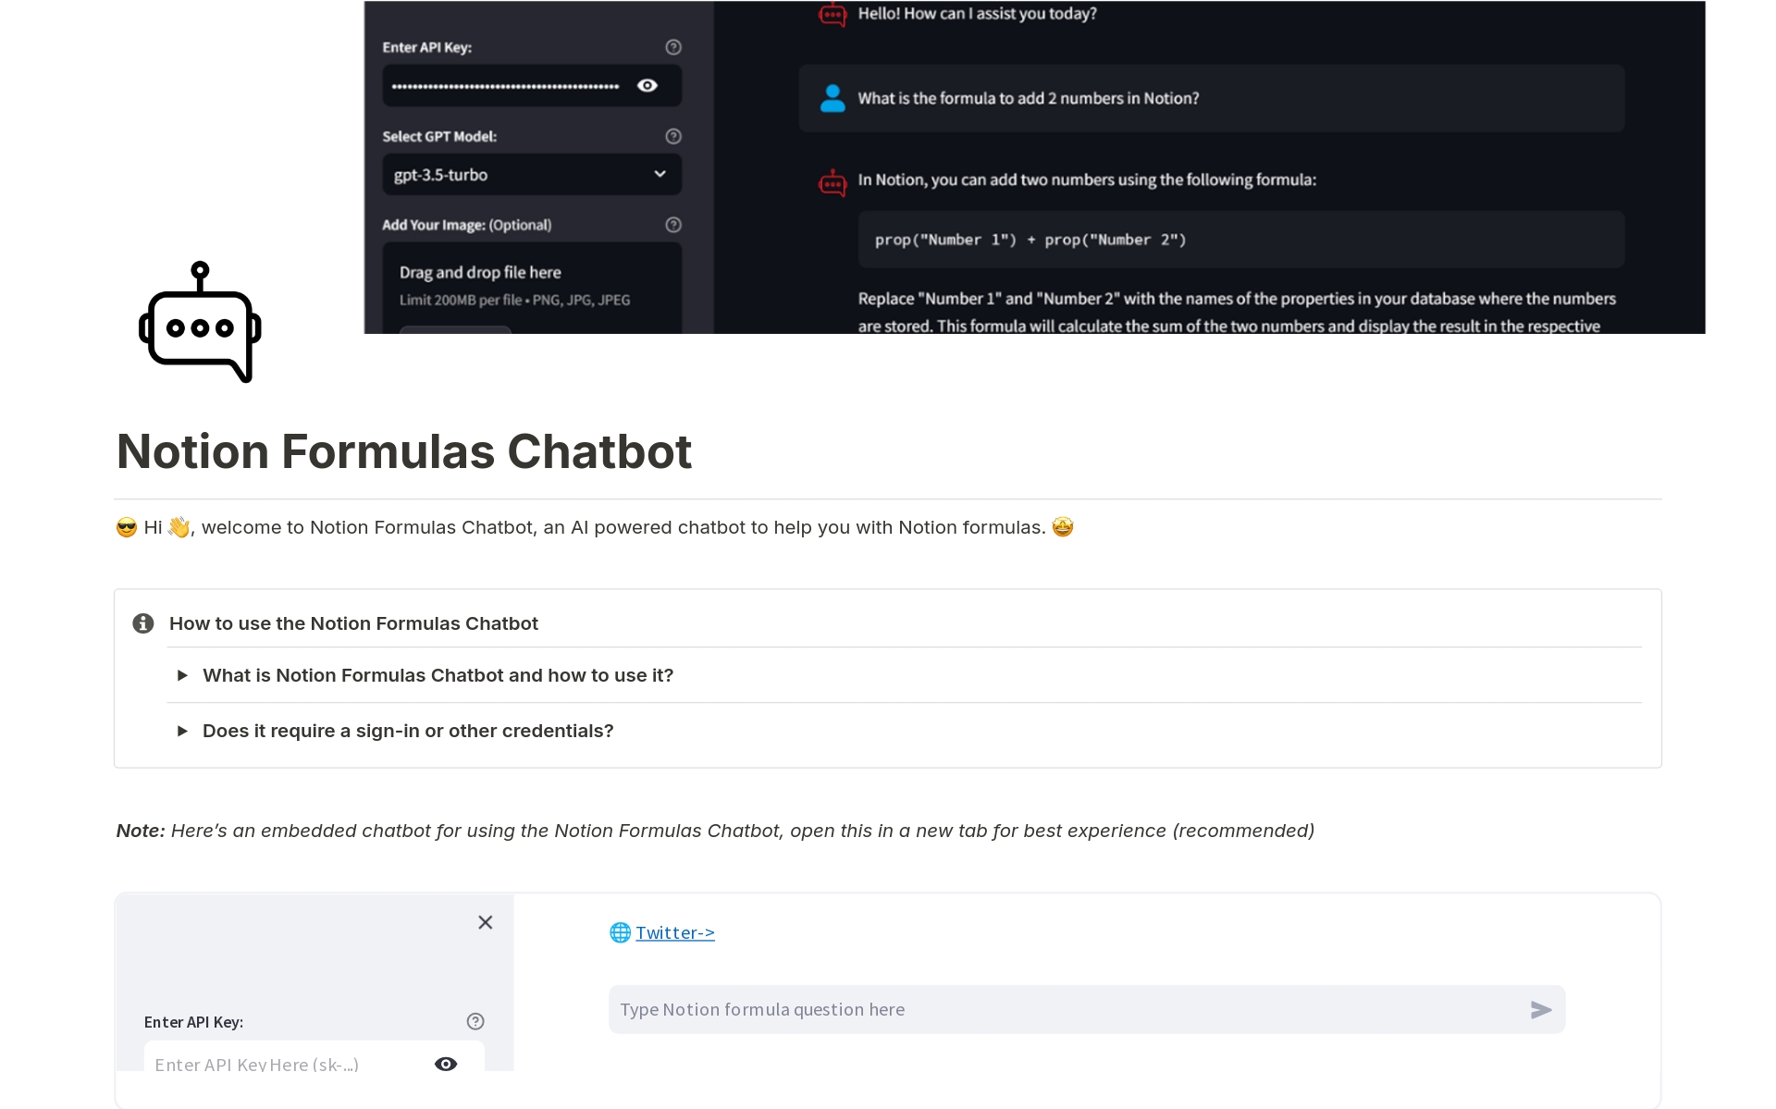This screenshot has width=1776, height=1109.
Task: Reveal the masked API key in cover image
Action: pos(647,86)
